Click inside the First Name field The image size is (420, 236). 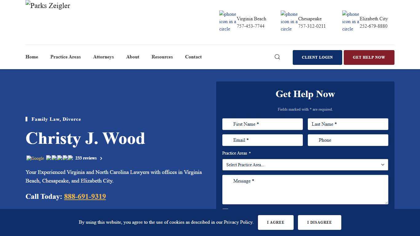point(262,124)
